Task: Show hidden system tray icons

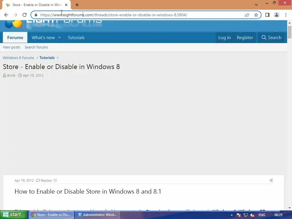Action: [x=232, y=215]
